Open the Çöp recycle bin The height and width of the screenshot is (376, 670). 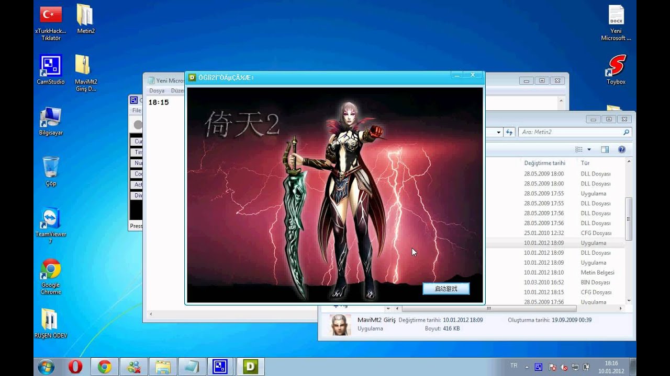pyautogui.click(x=51, y=171)
